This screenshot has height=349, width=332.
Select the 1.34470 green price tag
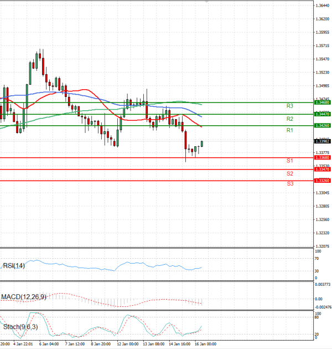(x=322, y=114)
